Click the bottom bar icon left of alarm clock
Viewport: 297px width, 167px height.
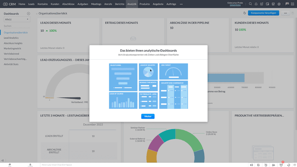coord(273,165)
